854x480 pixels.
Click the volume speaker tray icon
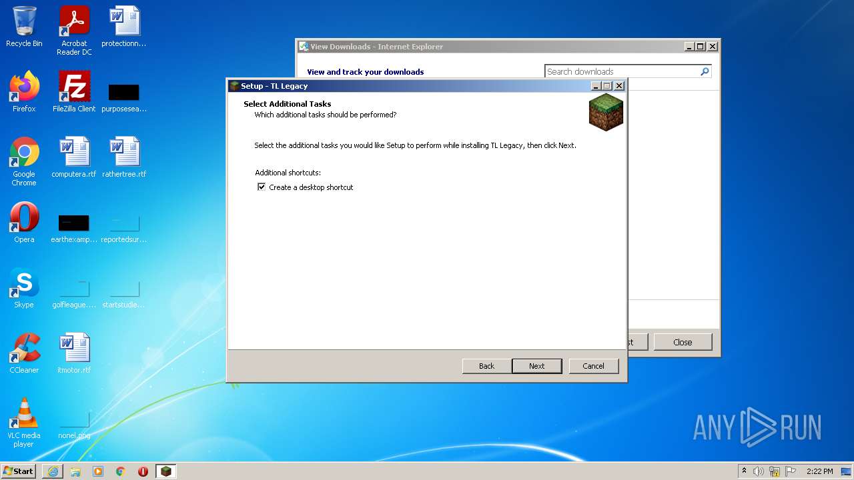pyautogui.click(x=759, y=471)
